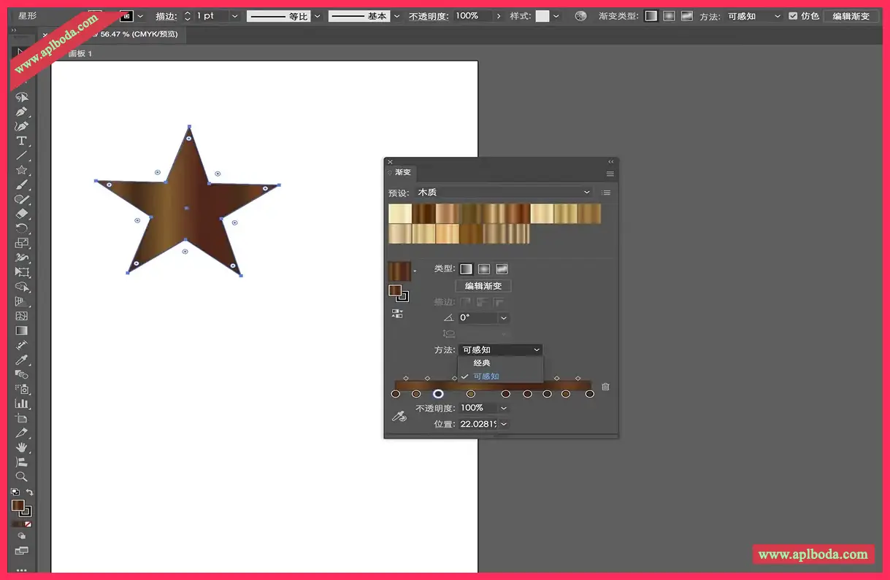Screen dimensions: 890x580
Task: Select freeform gradient type in Gradient panel
Action: (x=502, y=269)
